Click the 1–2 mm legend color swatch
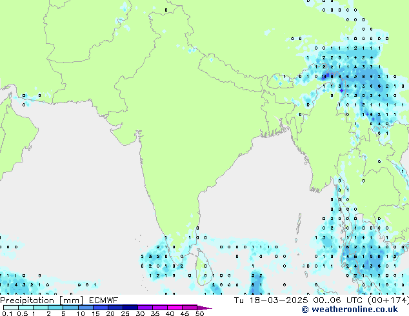The width and height of the screenshot is (409, 316). tap(41, 308)
